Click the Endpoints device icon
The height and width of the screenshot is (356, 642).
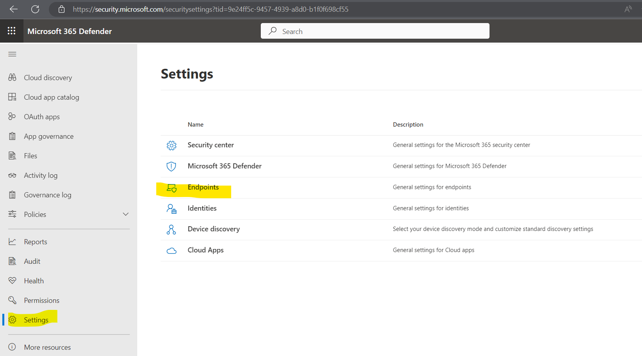tap(172, 188)
